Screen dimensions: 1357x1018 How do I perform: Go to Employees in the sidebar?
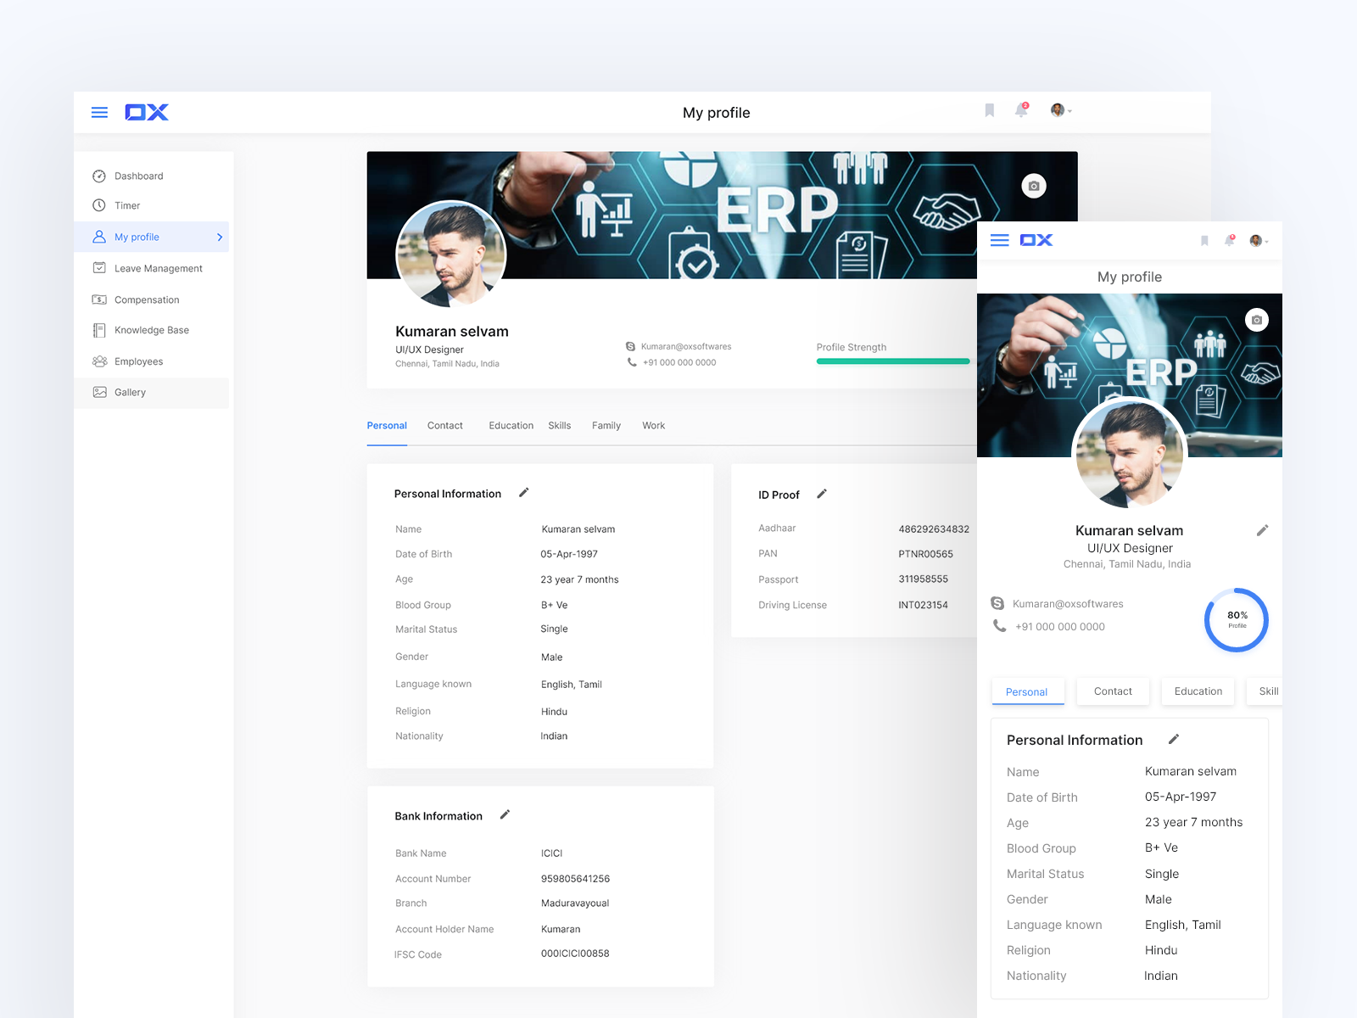152,361
